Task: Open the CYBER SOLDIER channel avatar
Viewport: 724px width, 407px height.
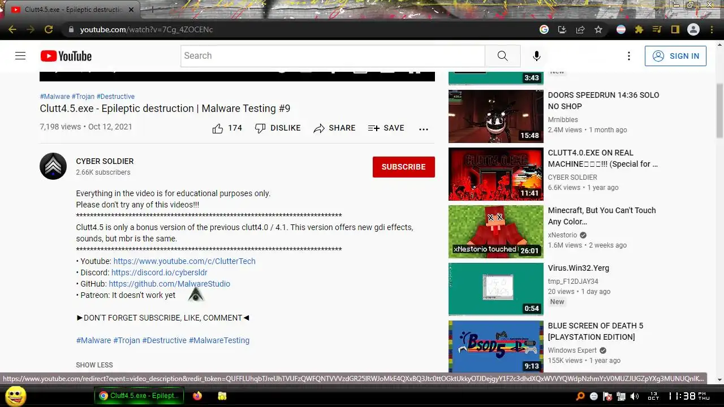Action: tap(53, 166)
